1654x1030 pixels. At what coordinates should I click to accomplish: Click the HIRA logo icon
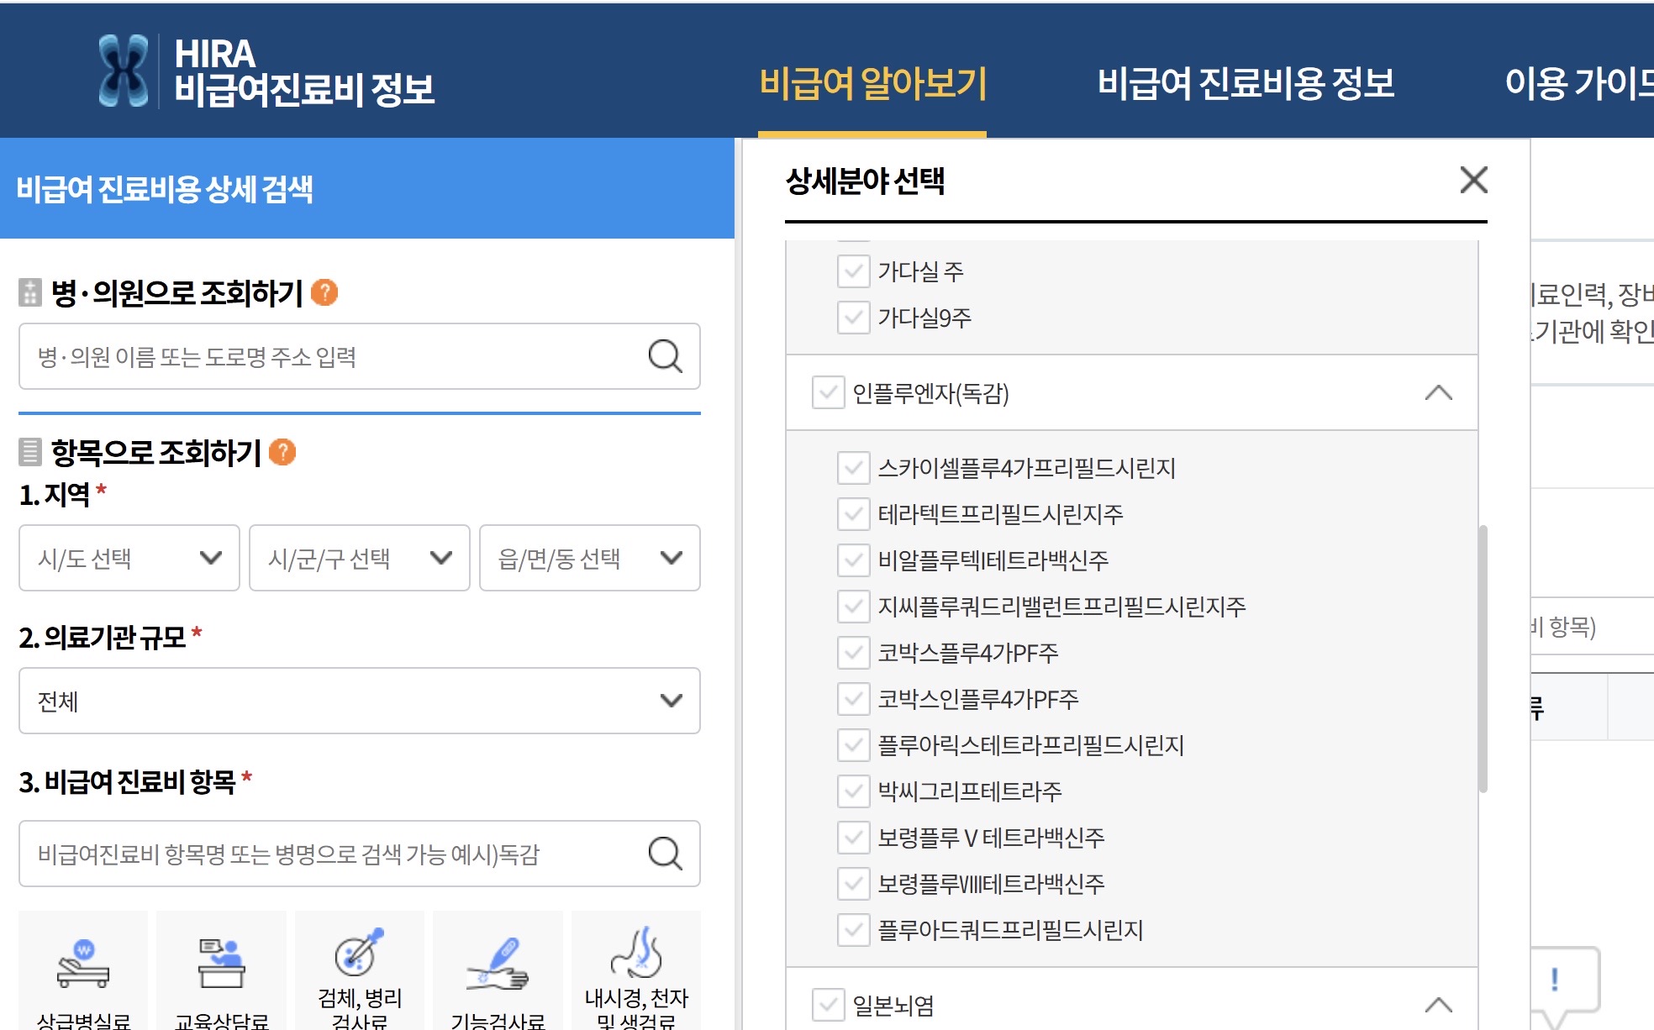pos(124,71)
